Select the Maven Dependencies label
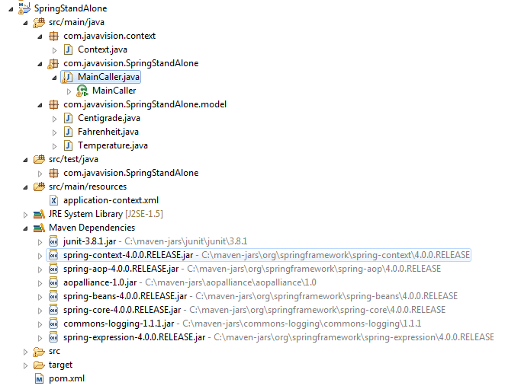 point(92,228)
